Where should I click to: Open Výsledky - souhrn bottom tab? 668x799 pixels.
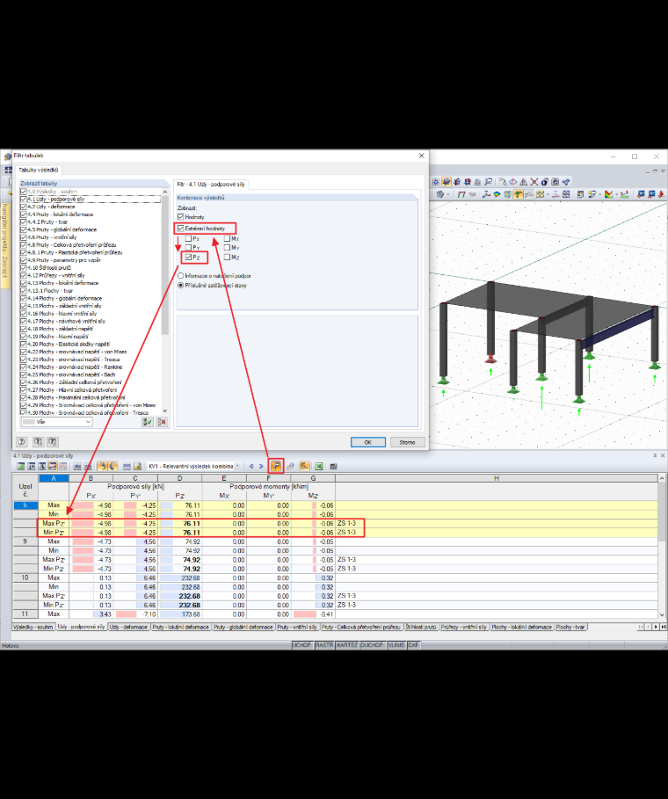pos(33,628)
